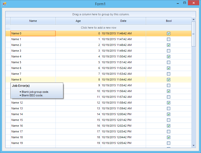Viewport: 201px width, 153px height.
Task: Click the scroll up arrow of grid
Action: point(194,19)
